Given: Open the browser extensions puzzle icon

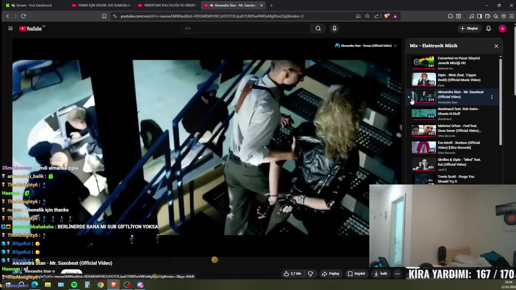Looking at the screenshot, I should click(450, 16).
